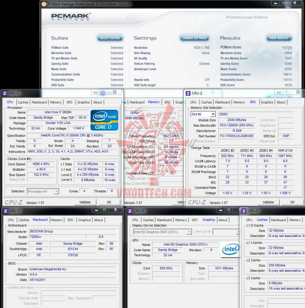
Task: Open Mainboard tab in the Caches window
Action: (278, 220)
